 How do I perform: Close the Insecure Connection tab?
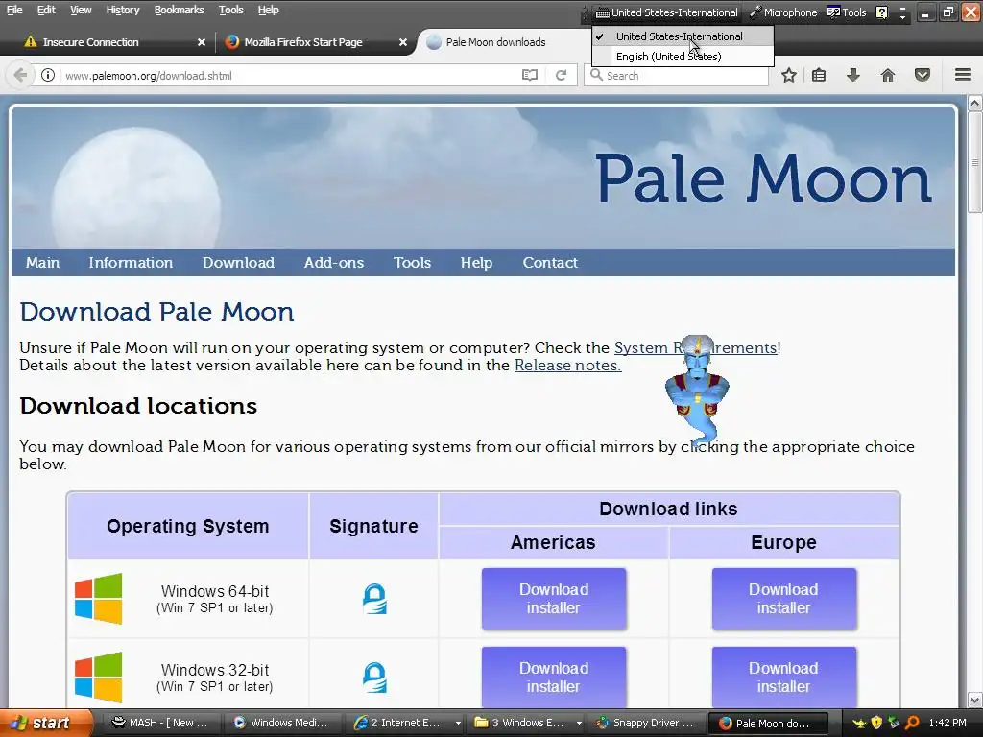[202, 42]
